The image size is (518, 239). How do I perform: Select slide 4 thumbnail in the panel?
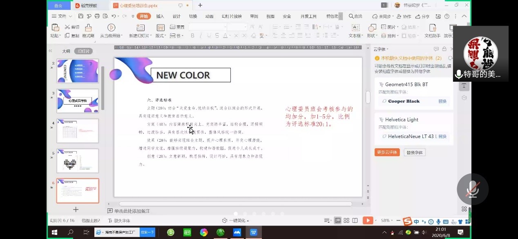point(78,131)
